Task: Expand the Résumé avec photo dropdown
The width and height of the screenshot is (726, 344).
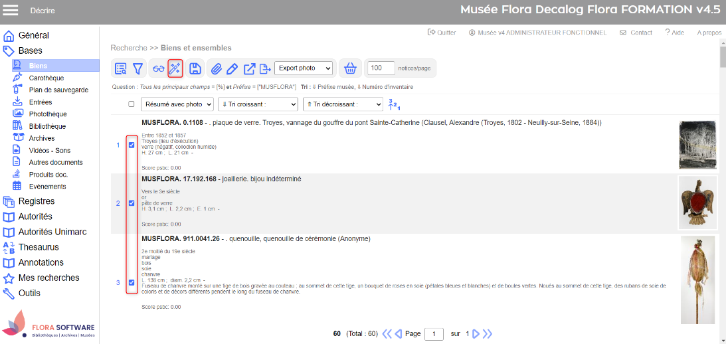Action: (x=178, y=104)
